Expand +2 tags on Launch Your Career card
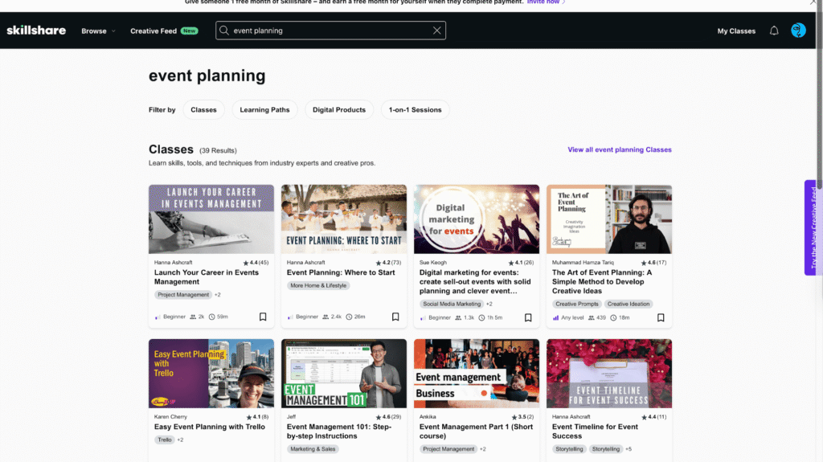Viewport: 823px width, 462px height. pyautogui.click(x=218, y=295)
